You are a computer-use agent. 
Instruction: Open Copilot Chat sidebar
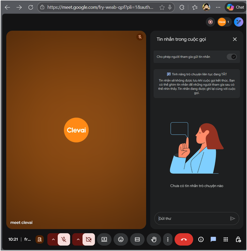click(235, 7)
